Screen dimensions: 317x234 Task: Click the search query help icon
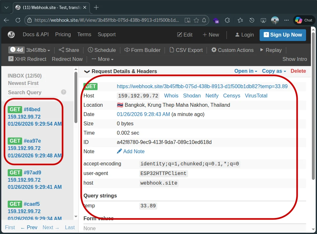[x=64, y=92]
